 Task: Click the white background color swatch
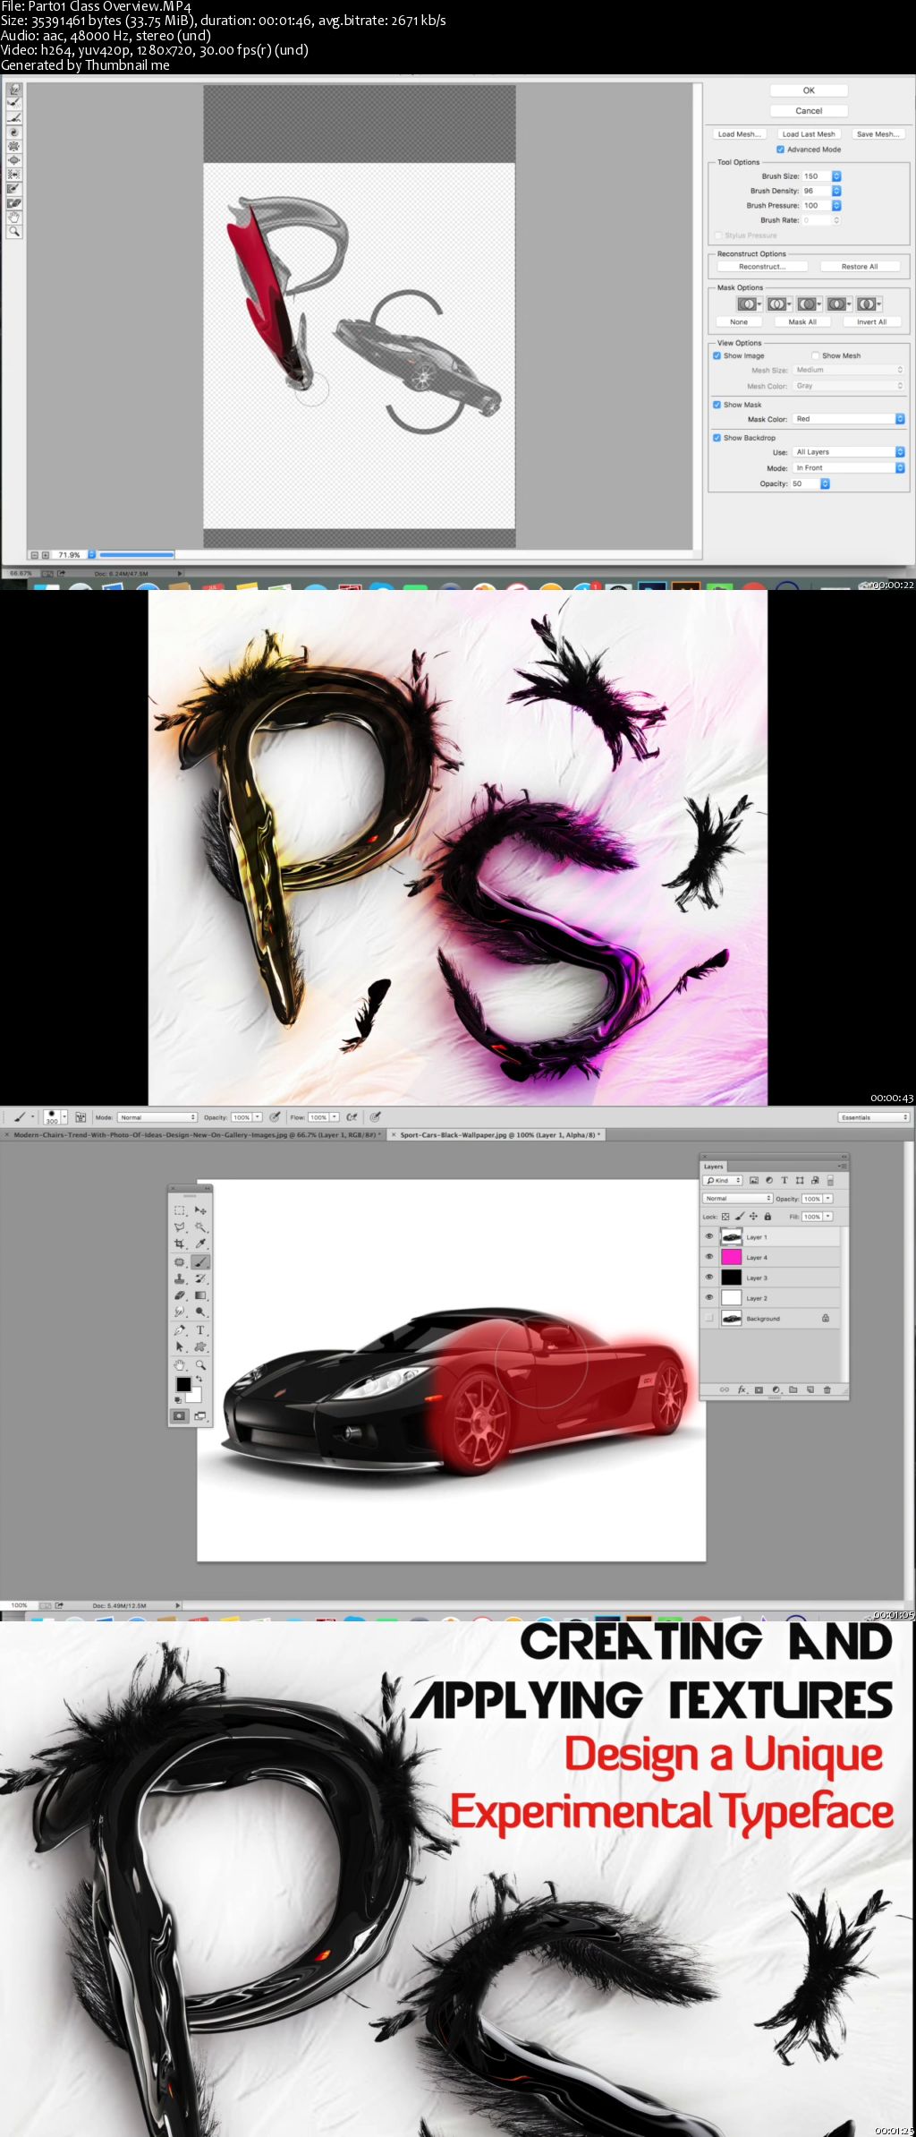click(195, 1397)
